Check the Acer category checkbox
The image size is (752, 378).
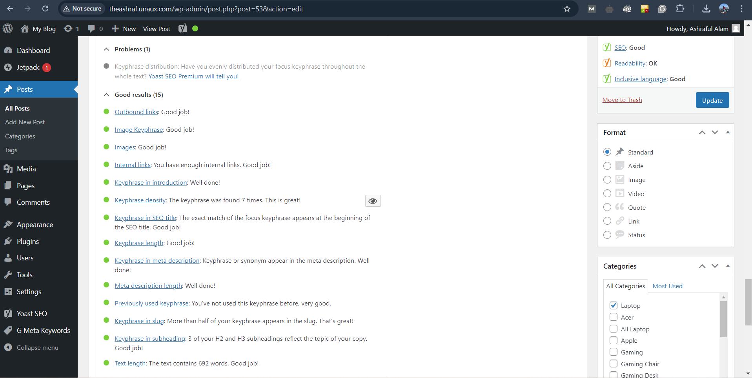click(x=614, y=317)
